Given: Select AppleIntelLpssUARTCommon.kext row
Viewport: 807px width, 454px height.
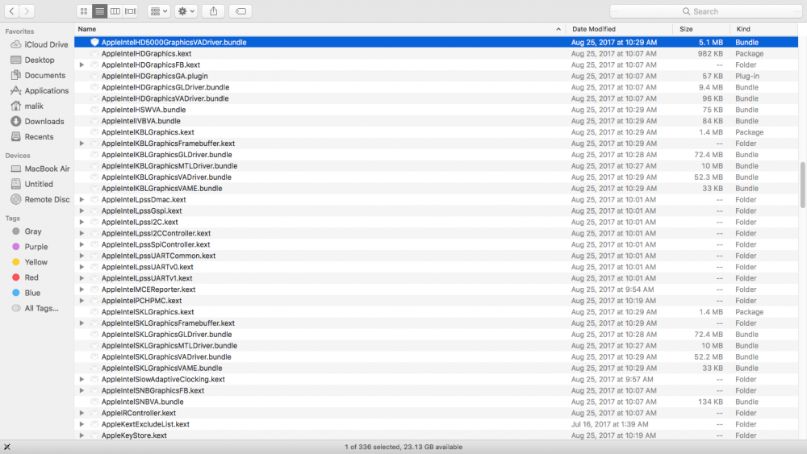Looking at the screenshot, I should click(x=436, y=256).
